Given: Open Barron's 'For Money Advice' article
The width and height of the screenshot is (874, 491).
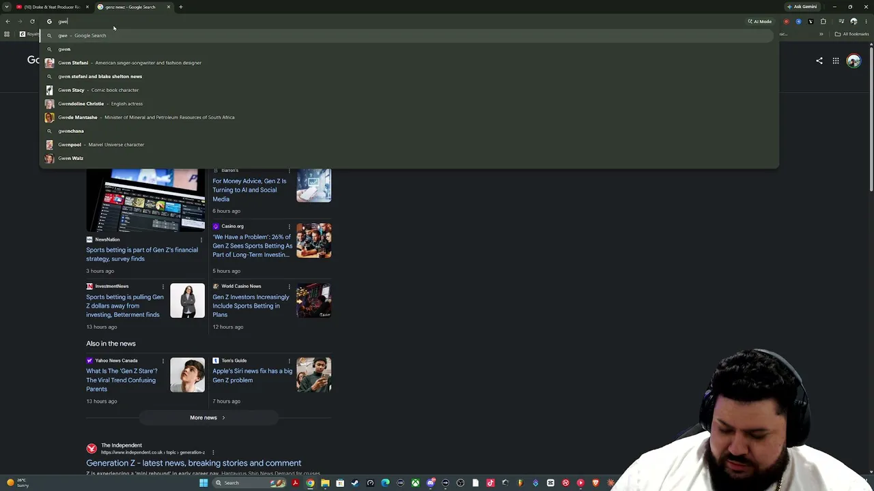Looking at the screenshot, I should click(249, 190).
